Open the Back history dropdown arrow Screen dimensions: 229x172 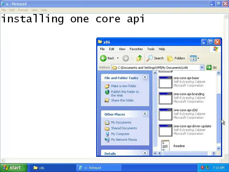pos(118,58)
